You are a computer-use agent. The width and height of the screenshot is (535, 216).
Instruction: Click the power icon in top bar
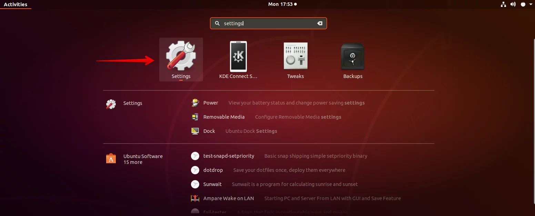[523, 4]
